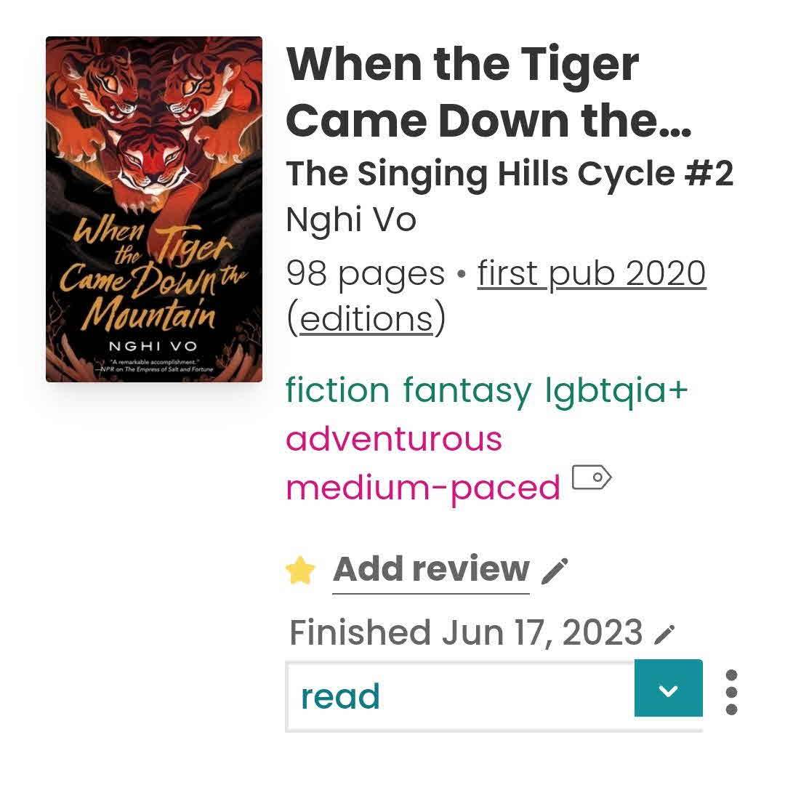Click the 'adventurous' mood tag
785x785 pixels.
pos(394,439)
